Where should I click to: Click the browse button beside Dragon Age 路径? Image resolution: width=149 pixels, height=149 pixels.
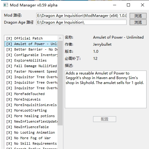(138, 22)
